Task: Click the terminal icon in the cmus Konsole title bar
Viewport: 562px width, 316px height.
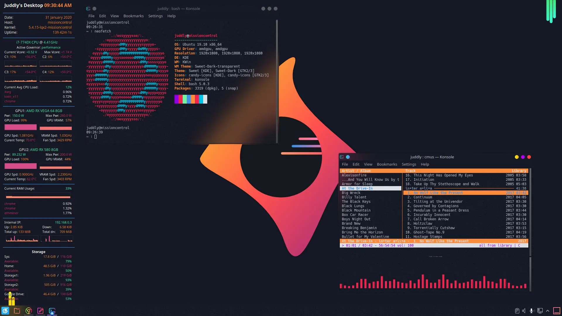Action: 342,157
